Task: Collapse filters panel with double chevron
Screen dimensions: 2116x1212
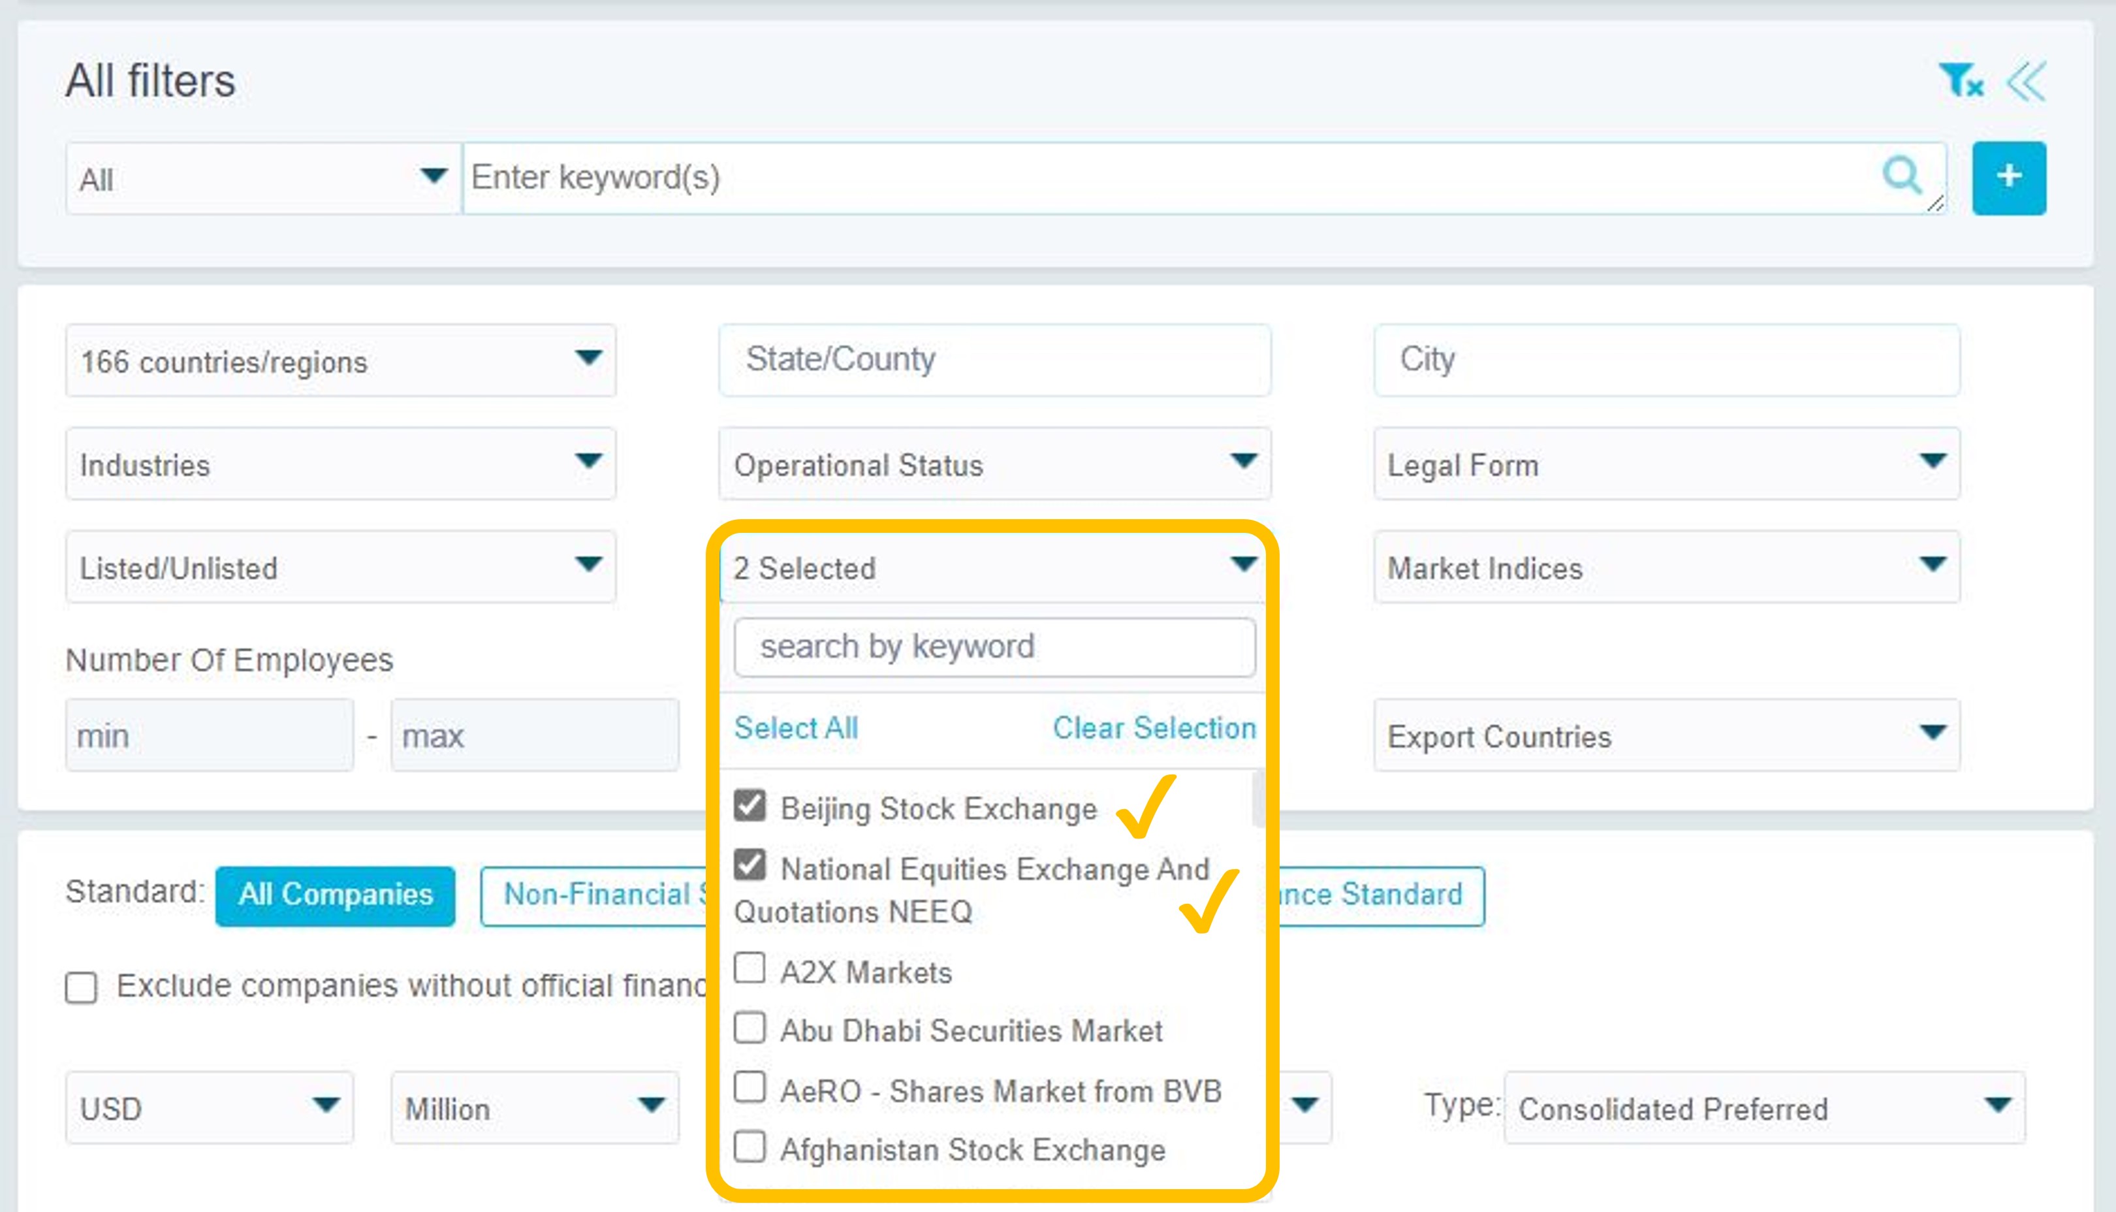Action: (x=2026, y=82)
